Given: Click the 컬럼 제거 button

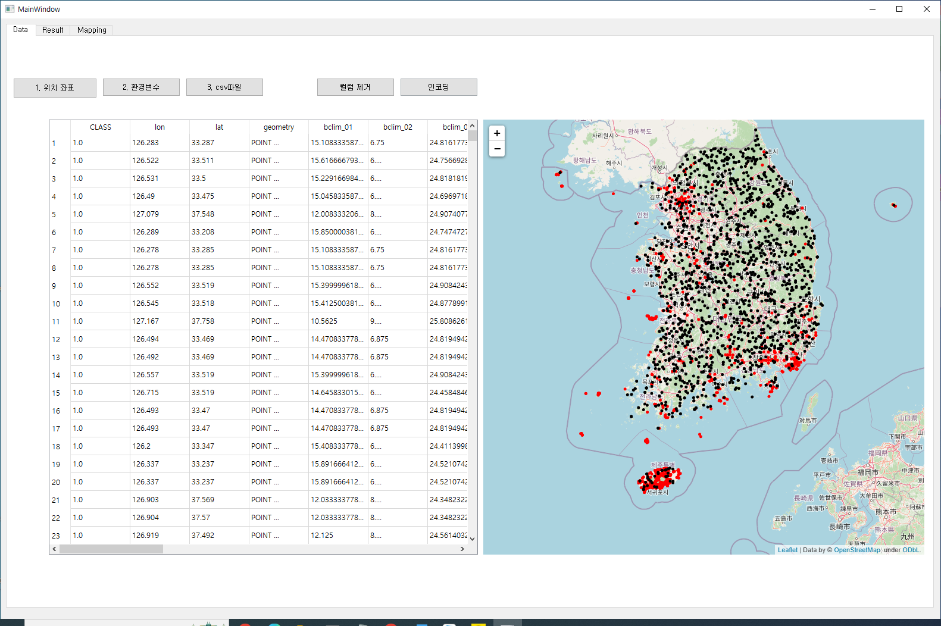Looking at the screenshot, I should (355, 87).
